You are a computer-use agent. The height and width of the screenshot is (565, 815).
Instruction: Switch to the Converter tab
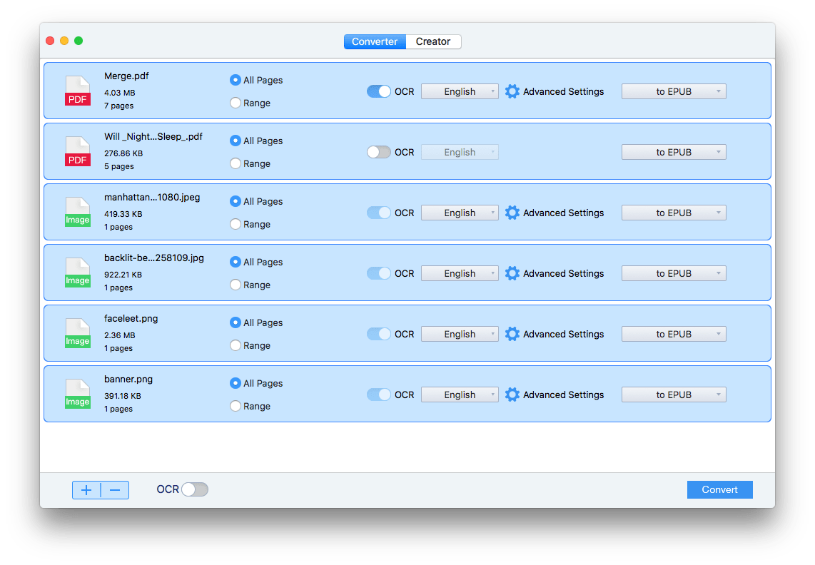375,41
